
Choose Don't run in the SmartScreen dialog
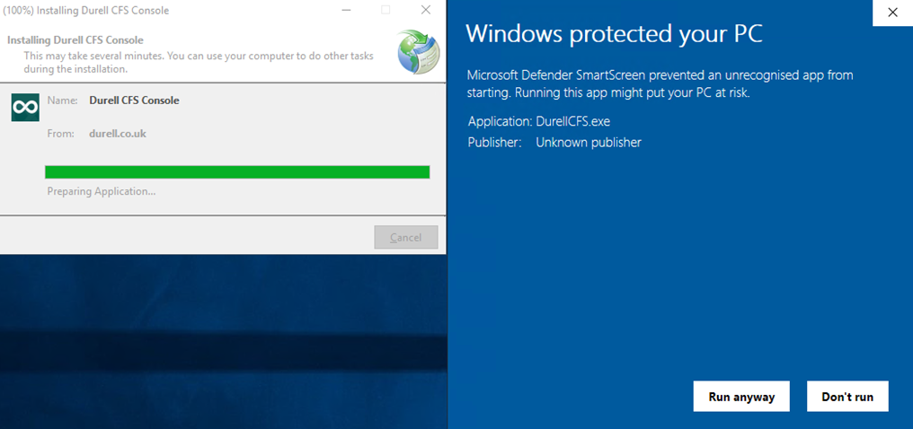tap(847, 397)
